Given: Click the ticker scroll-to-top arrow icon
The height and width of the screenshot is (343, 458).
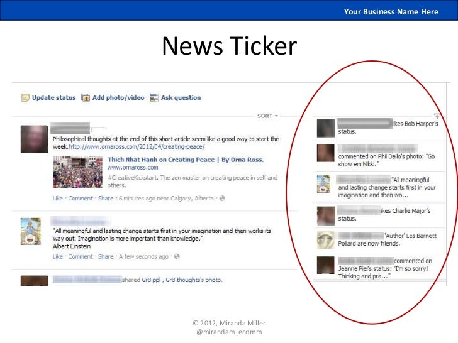Looking at the screenshot, I should tap(437, 116).
